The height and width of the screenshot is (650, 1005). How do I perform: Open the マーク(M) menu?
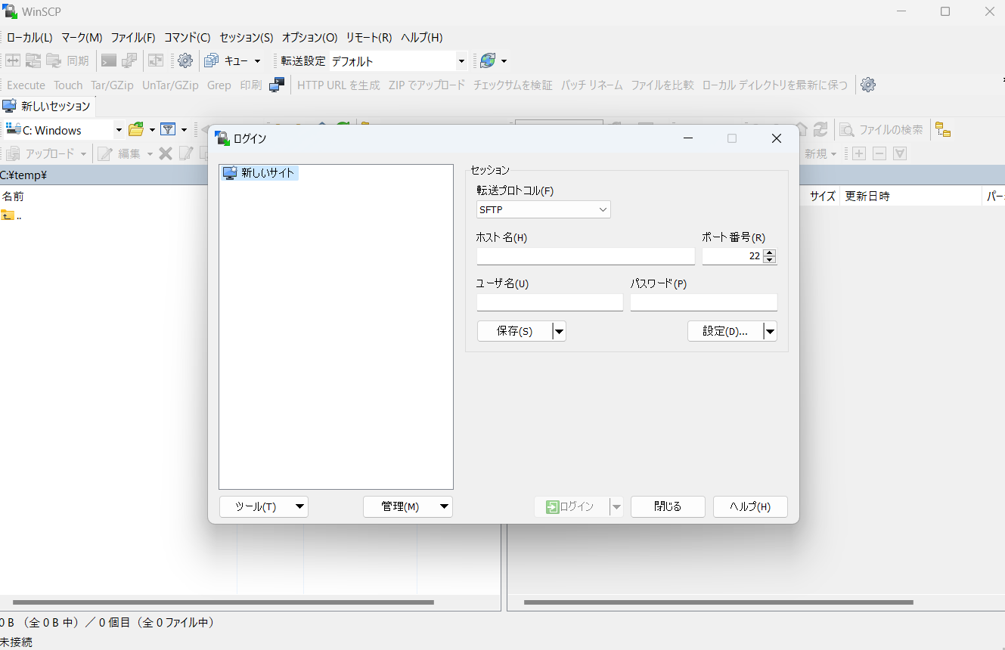(x=82, y=37)
